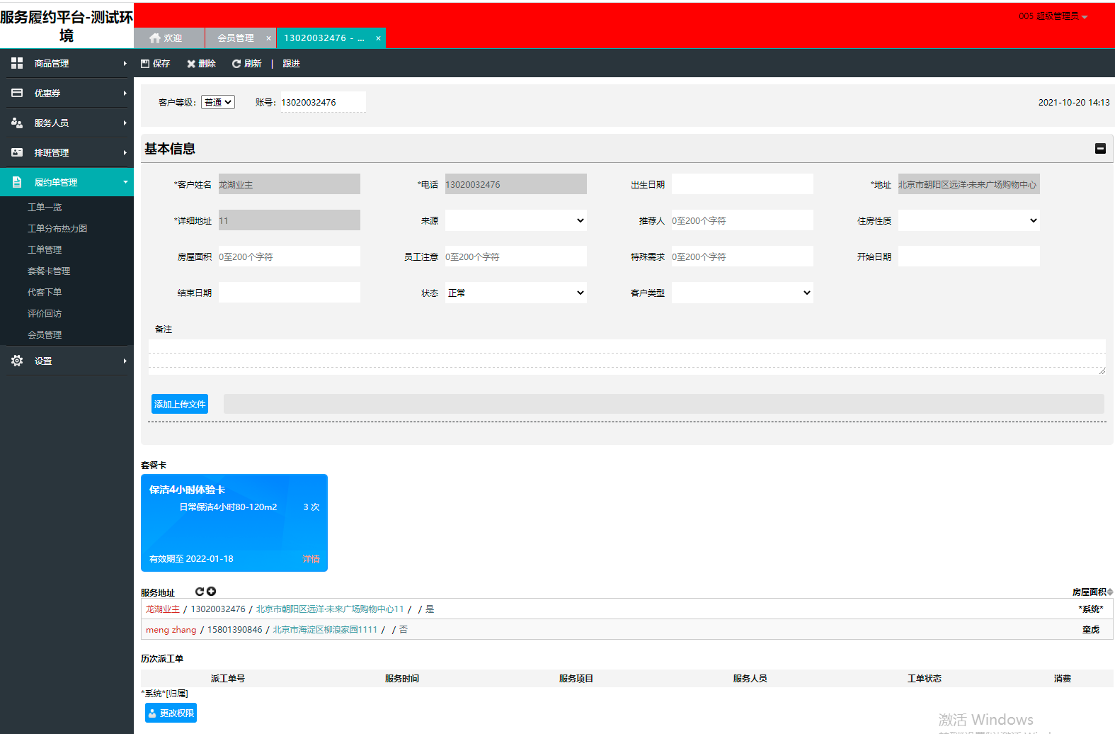The image size is (1115, 734).
Task: Click the 跟进 toolbar action
Action: [291, 64]
